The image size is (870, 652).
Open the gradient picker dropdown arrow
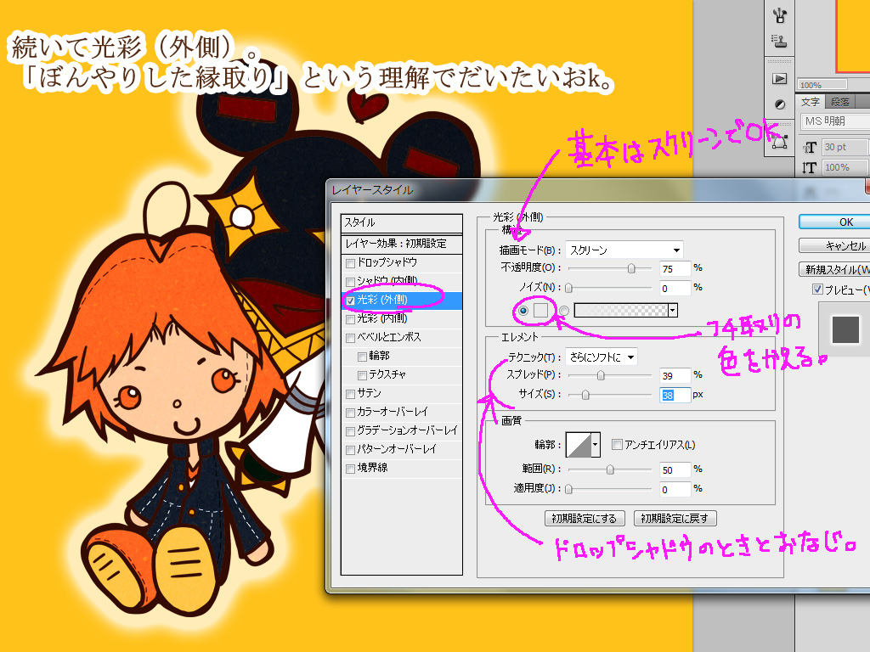coord(673,311)
